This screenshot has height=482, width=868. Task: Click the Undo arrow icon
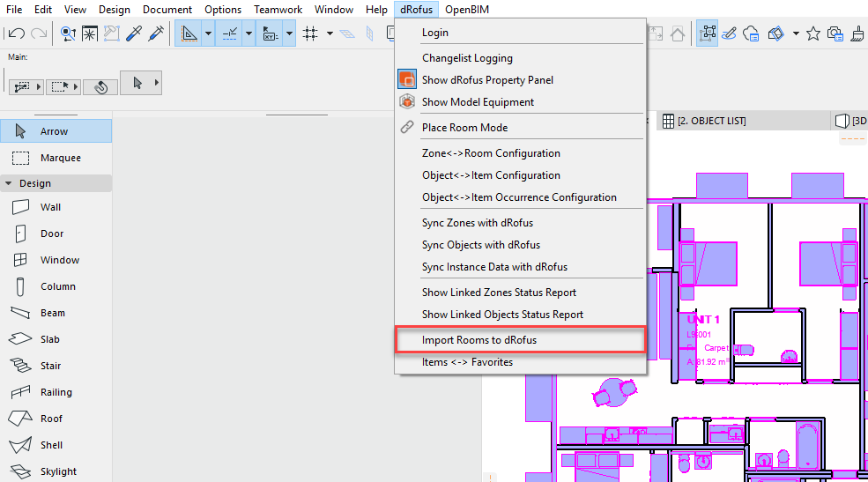pos(16,33)
